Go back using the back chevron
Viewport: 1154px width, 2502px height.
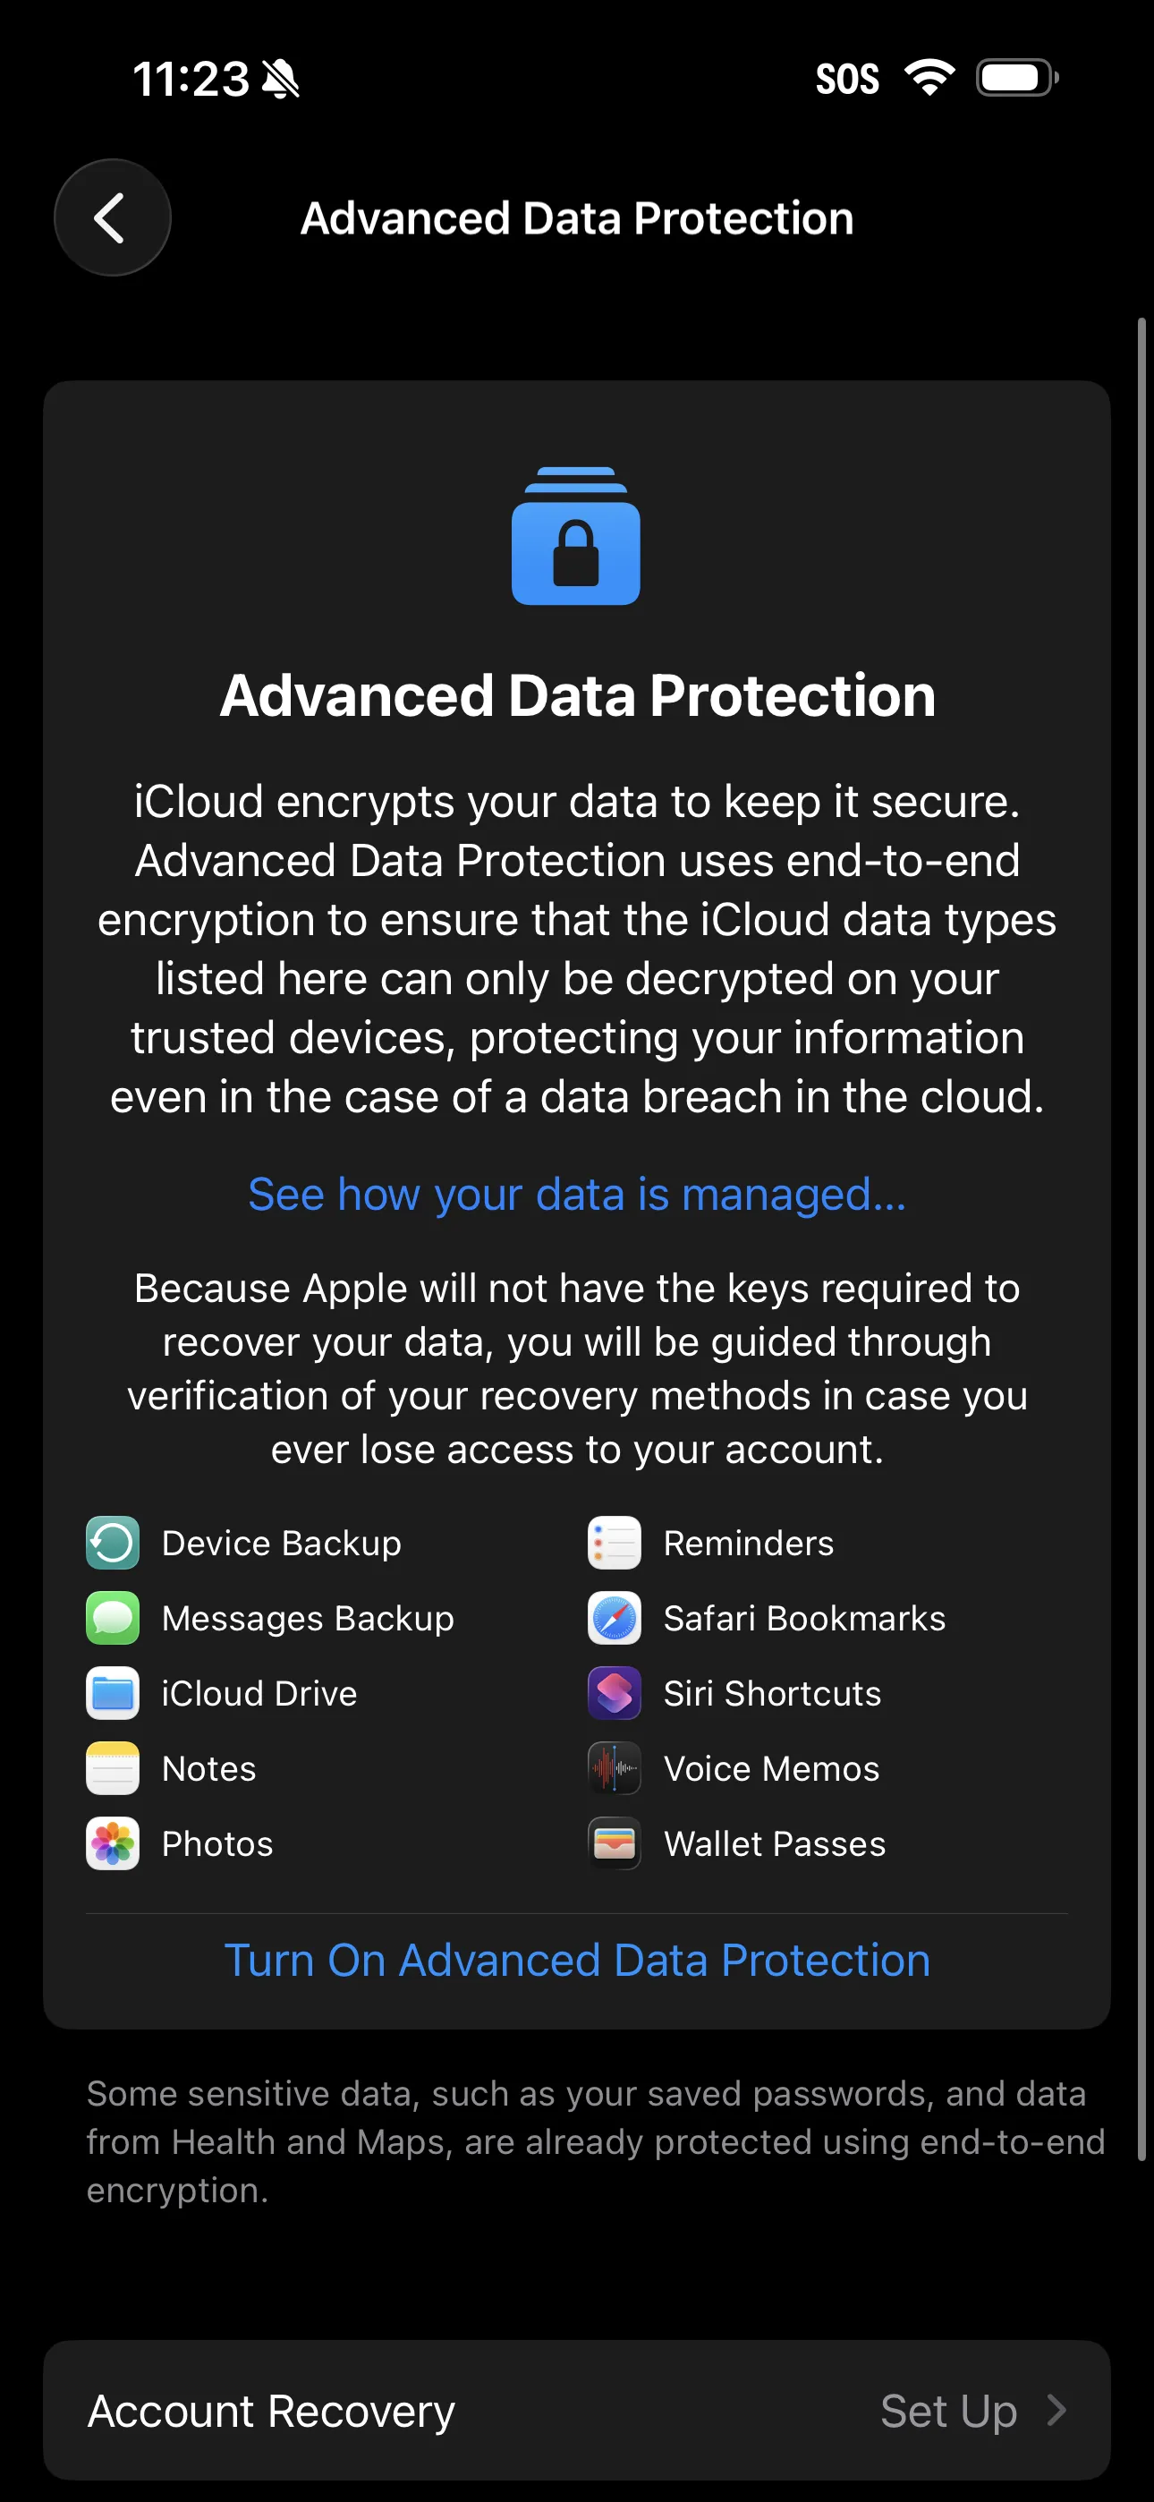(112, 217)
